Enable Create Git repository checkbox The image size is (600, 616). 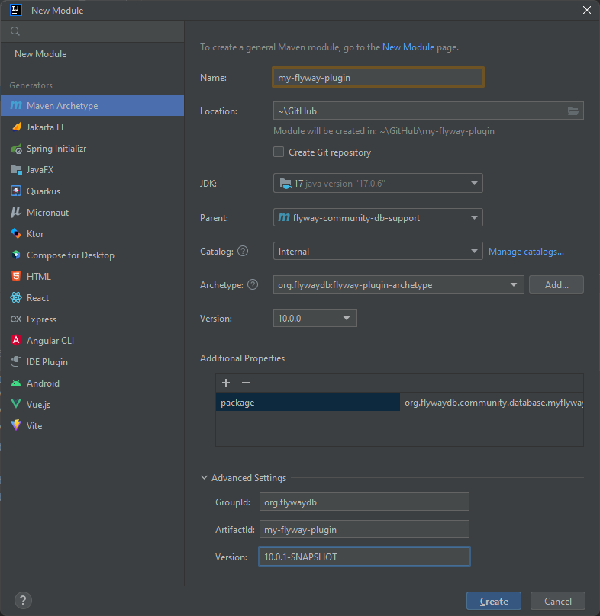[279, 152]
